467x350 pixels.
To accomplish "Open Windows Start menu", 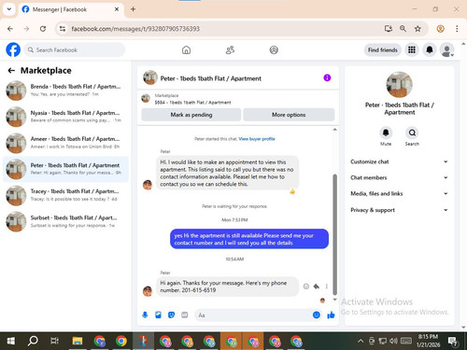I will tap(11, 341).
